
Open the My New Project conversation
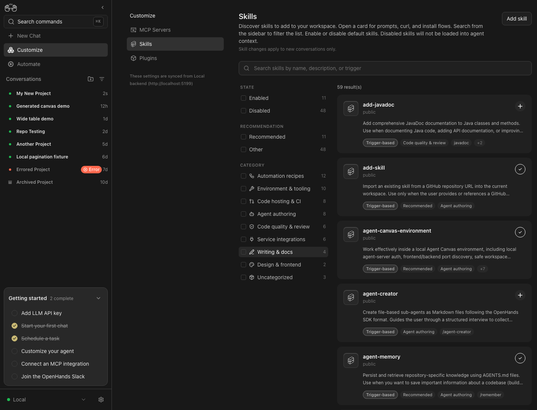[56, 94]
